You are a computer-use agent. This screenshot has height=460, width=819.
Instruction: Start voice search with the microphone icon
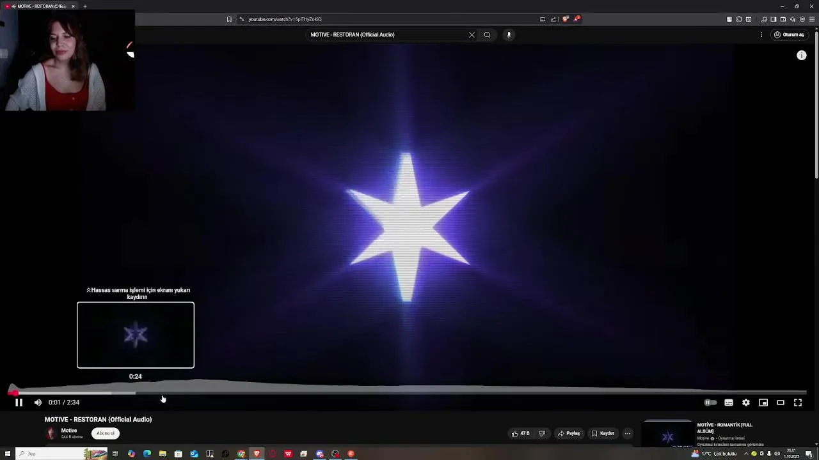click(509, 35)
